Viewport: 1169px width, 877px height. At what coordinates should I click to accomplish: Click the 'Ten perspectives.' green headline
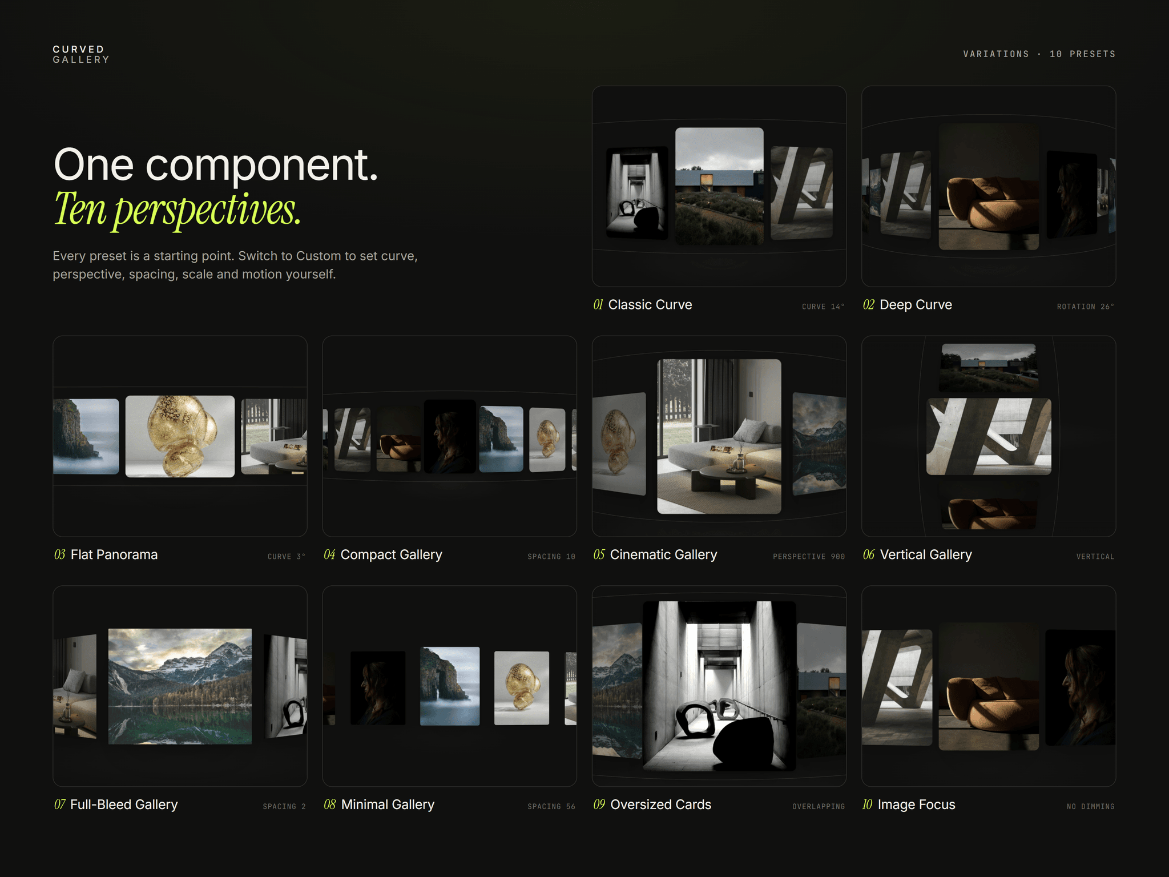point(178,210)
